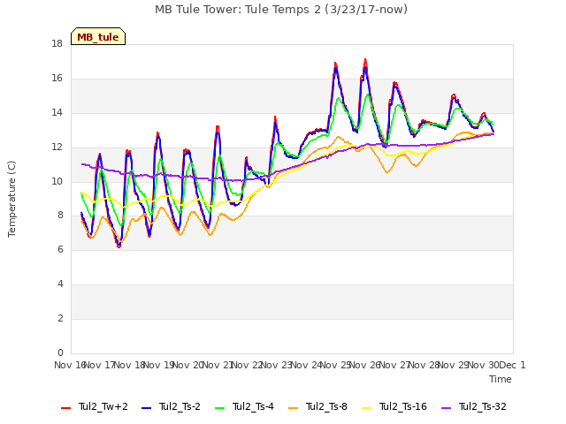Screen dimensions: 566x424
Task: Click the Dec 1 x-axis tick label
Action: tap(512, 365)
